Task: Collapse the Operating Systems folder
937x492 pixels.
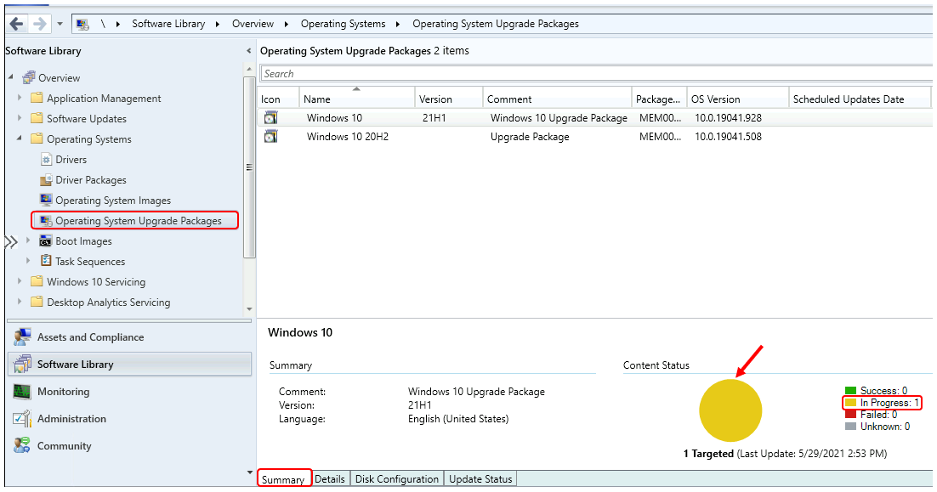Action: [19, 138]
